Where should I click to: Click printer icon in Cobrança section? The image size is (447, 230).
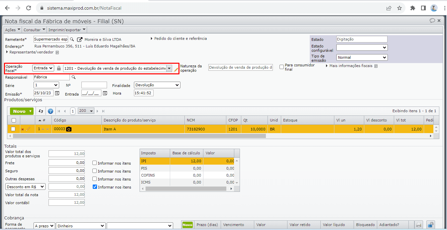pos(419,225)
